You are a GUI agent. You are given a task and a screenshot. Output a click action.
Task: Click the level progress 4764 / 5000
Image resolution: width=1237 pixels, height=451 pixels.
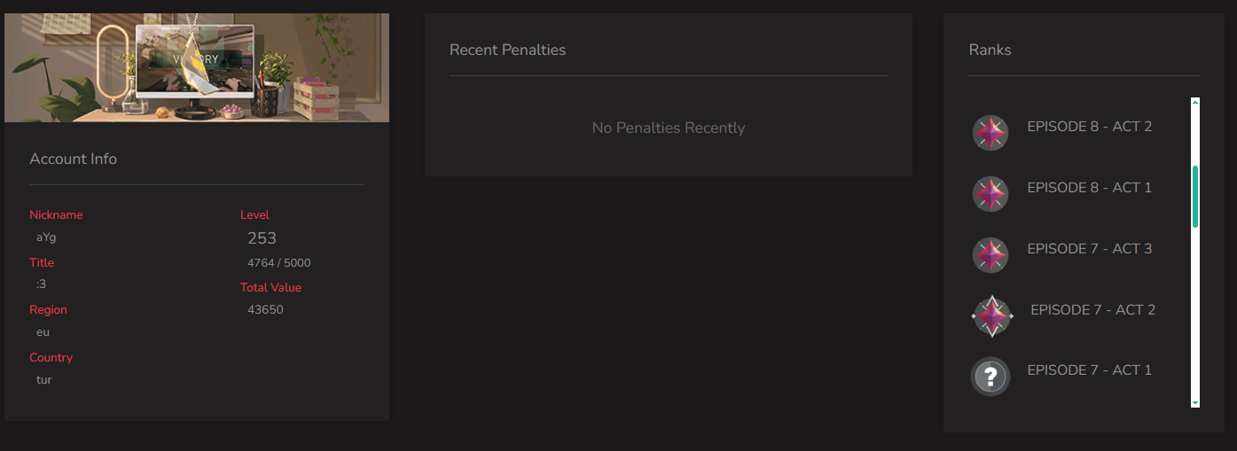coord(278,263)
